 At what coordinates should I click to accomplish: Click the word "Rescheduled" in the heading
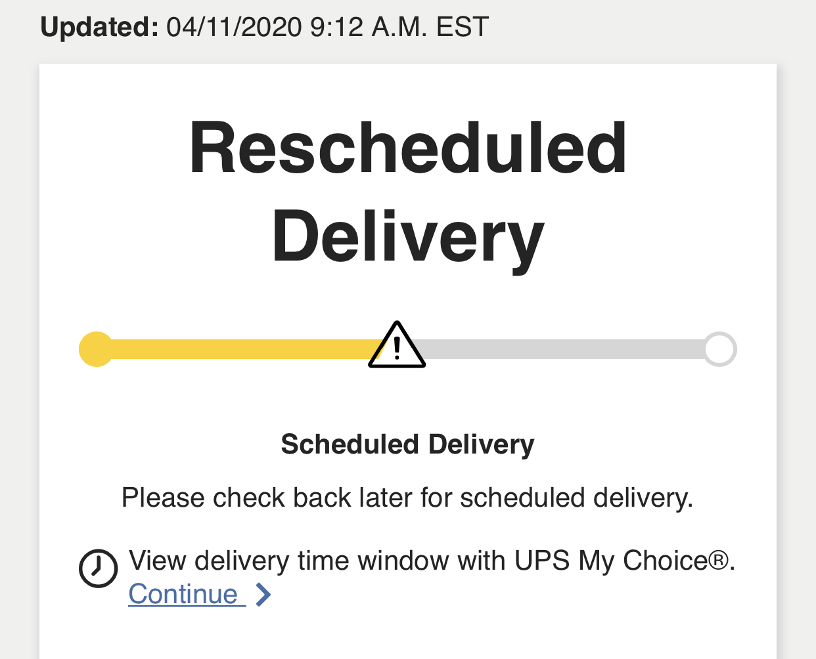(407, 148)
